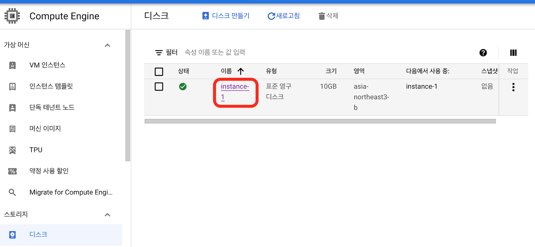
Task: Click the asia-northeast3-b zone cell
Action: [371, 97]
